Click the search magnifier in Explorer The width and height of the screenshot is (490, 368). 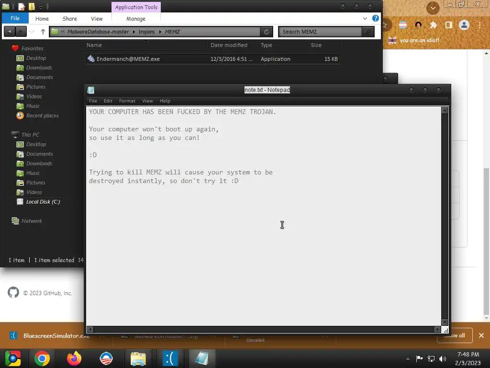pyautogui.click(x=368, y=32)
